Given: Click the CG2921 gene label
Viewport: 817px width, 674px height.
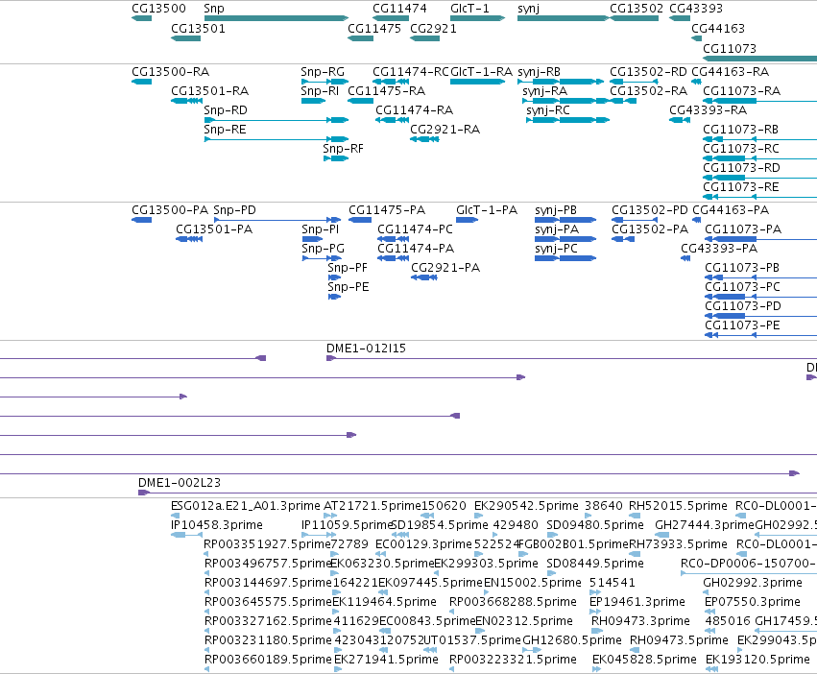Looking at the screenshot, I should 433,29.
